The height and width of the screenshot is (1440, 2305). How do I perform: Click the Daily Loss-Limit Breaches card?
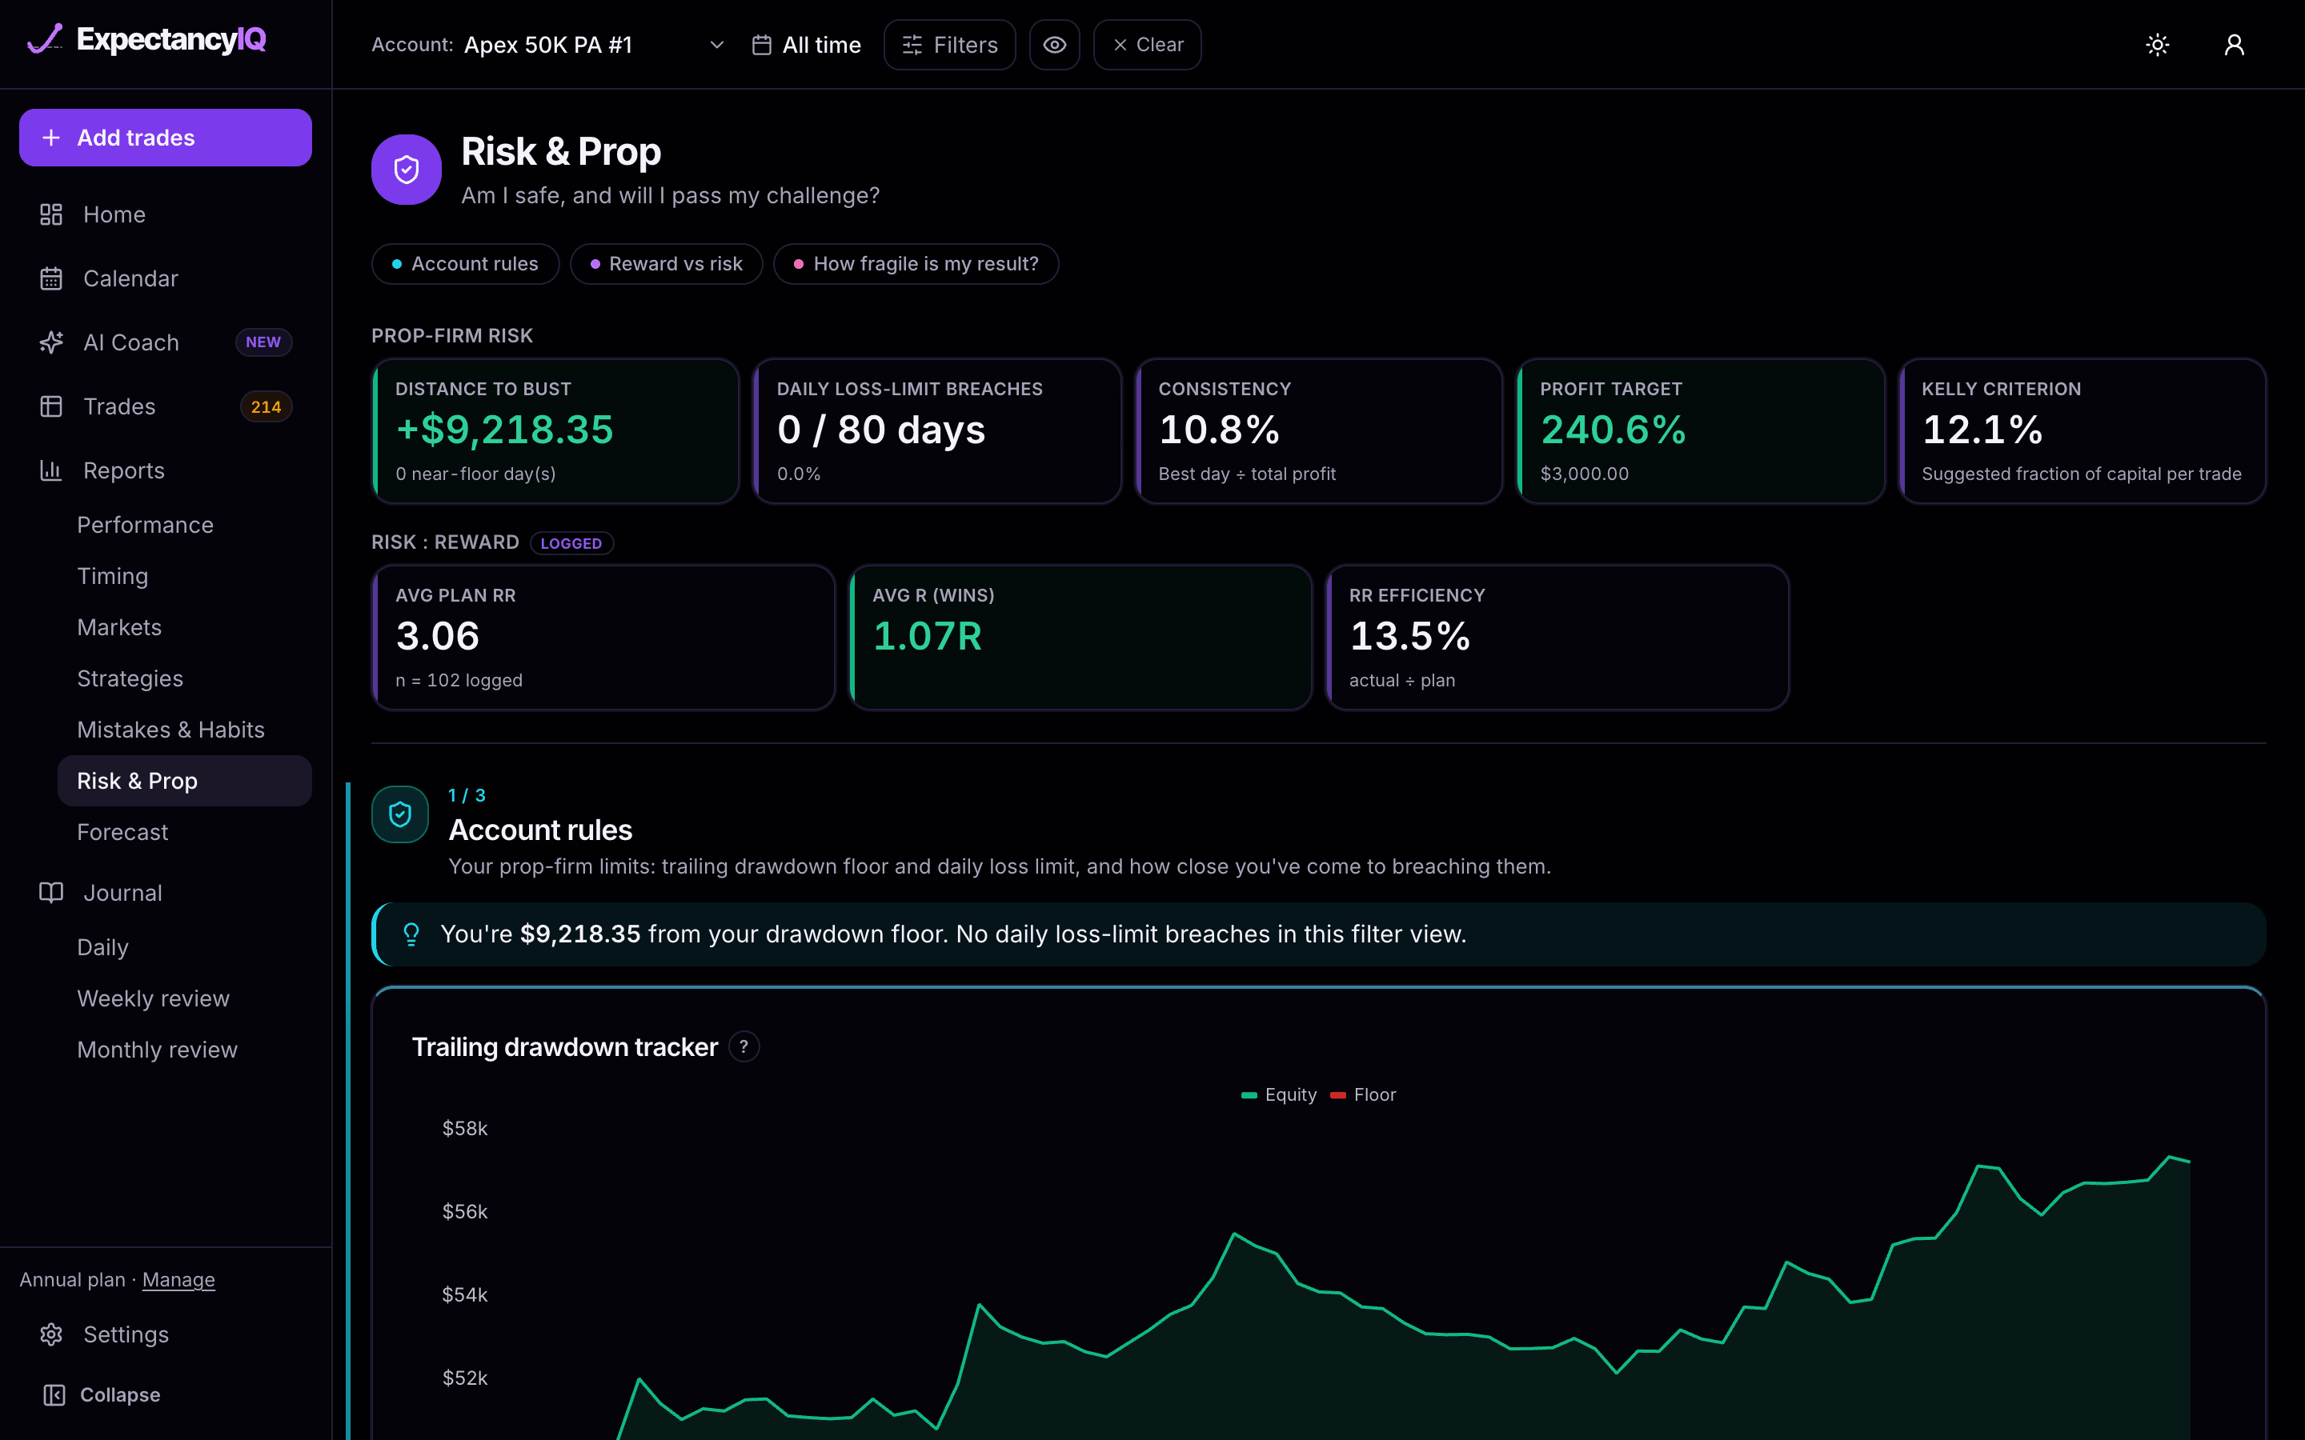coord(937,430)
